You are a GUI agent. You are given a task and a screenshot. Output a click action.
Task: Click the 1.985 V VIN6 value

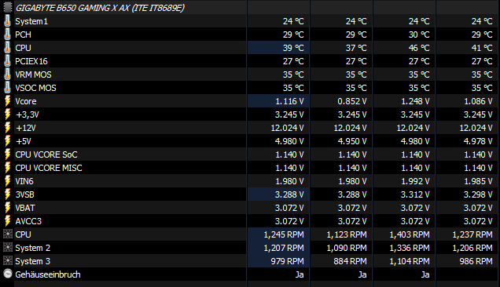[478, 181]
